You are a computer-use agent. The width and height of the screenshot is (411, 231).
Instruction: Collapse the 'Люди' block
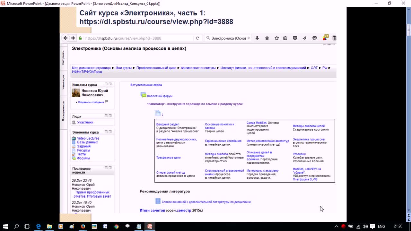[x=106, y=116]
